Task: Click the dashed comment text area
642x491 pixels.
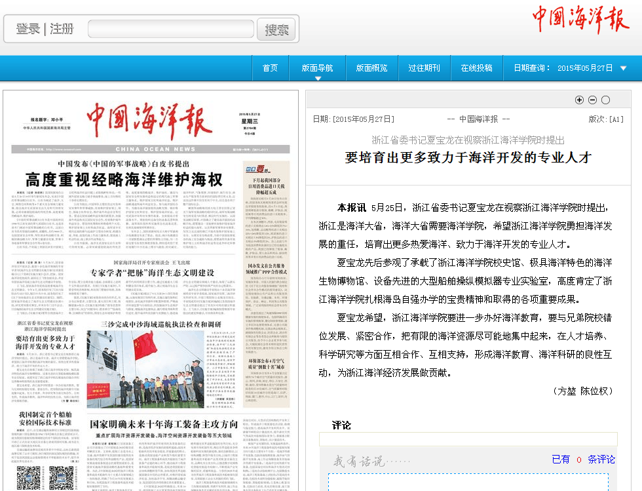Action: coord(468,482)
